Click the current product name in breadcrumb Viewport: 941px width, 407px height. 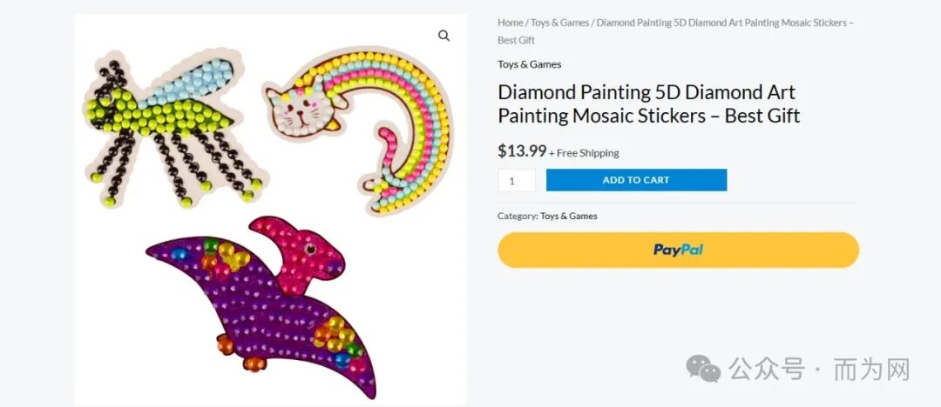tap(676, 31)
